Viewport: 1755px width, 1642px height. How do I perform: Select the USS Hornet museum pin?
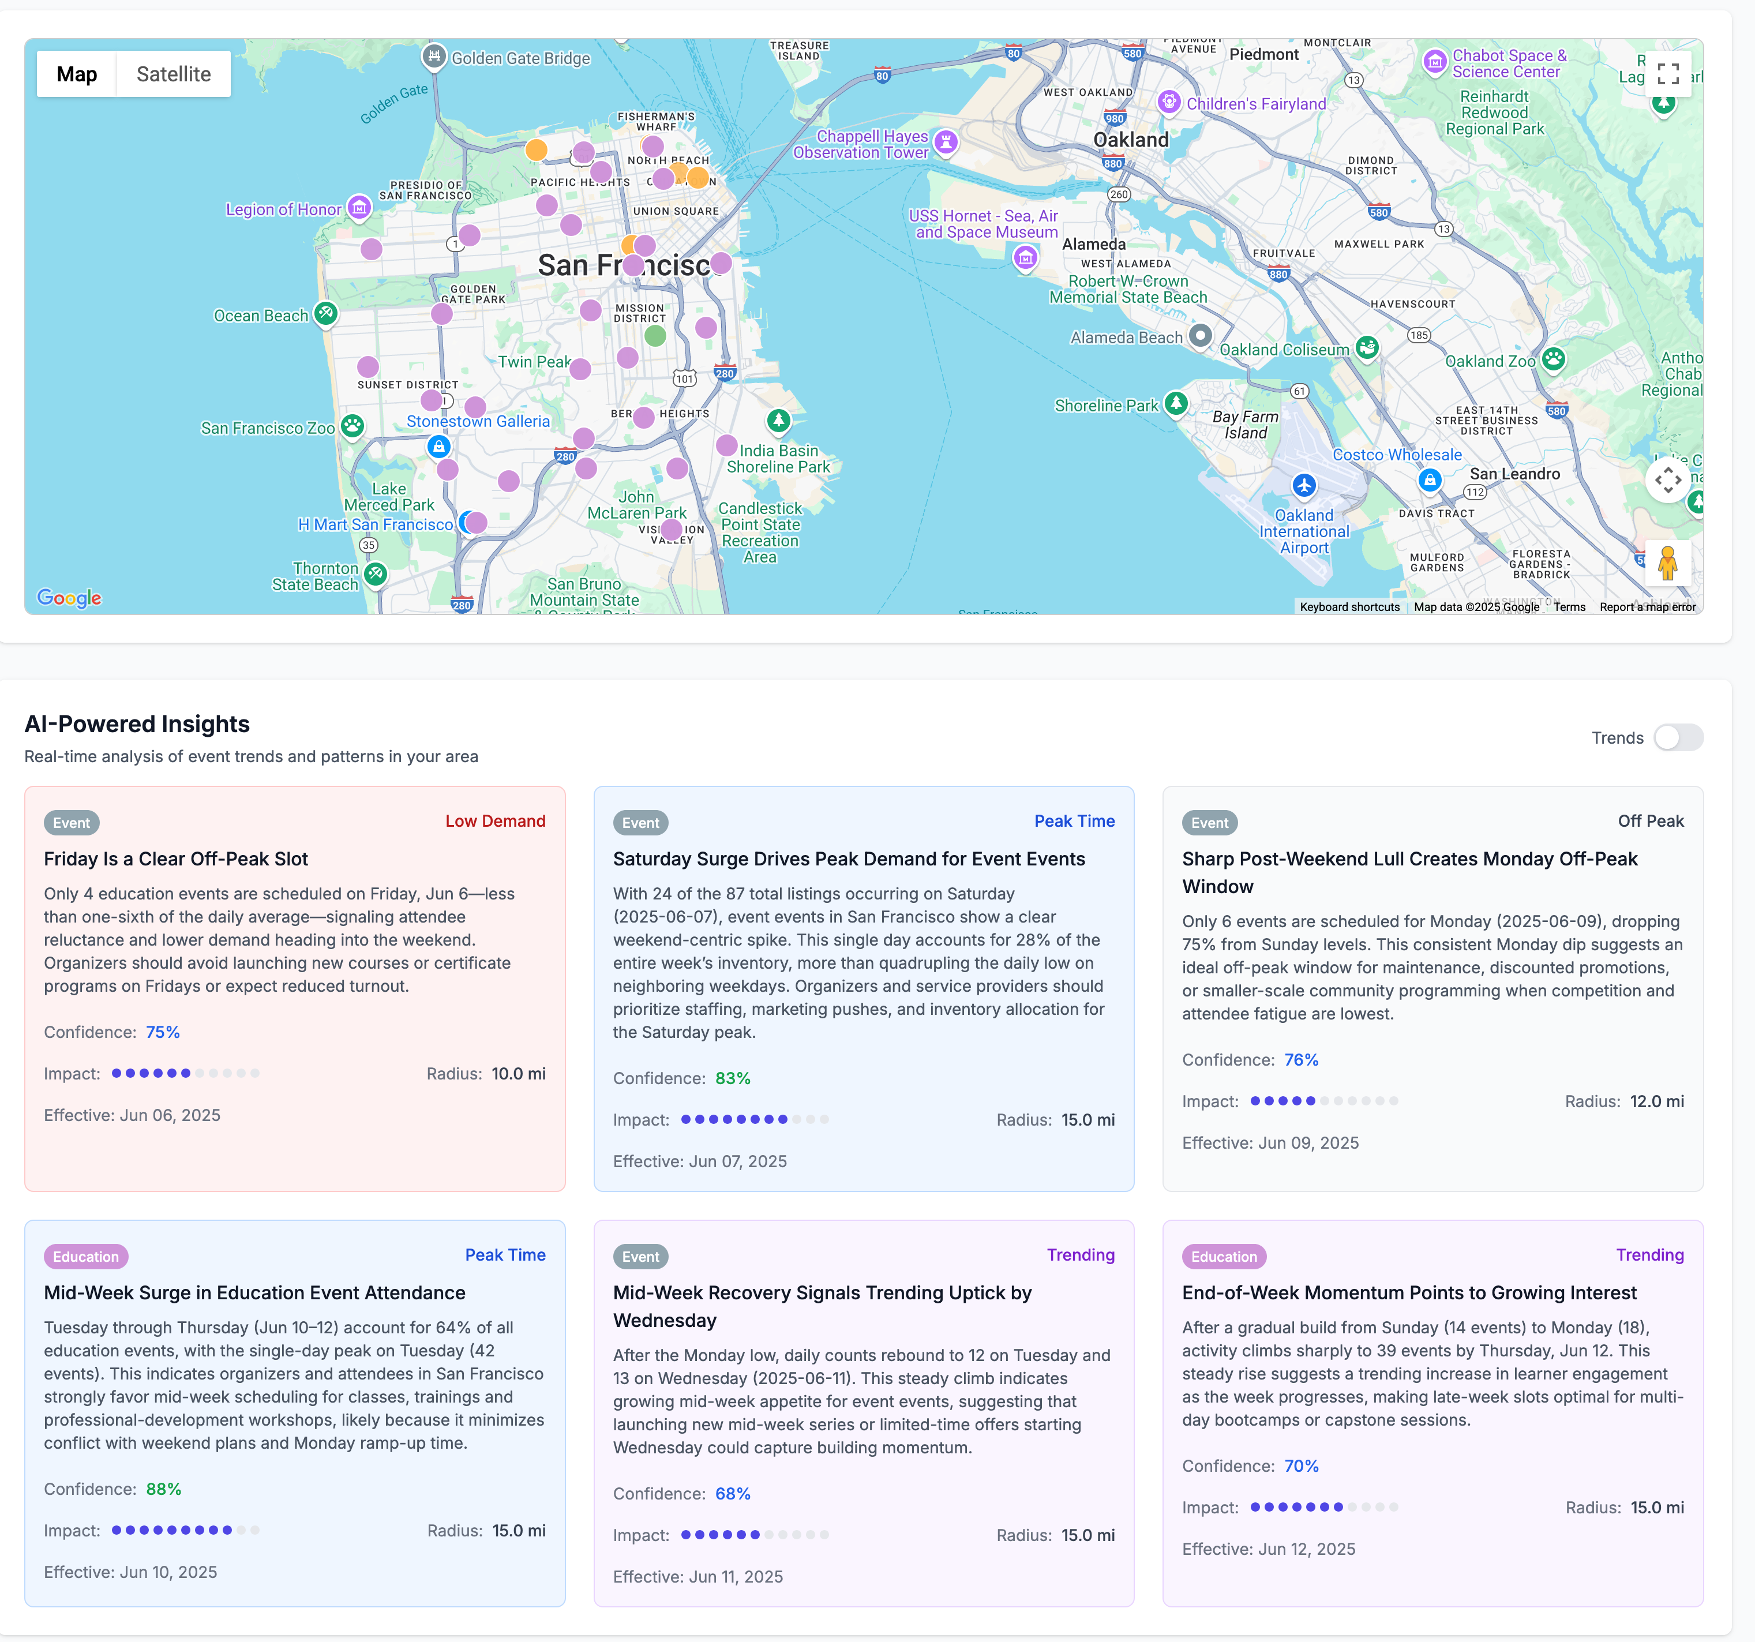[1025, 258]
